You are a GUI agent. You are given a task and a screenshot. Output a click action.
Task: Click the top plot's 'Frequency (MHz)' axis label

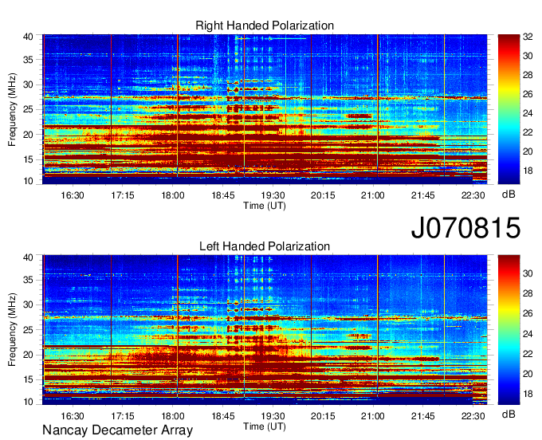click(12, 109)
